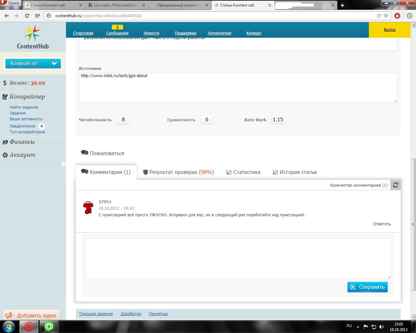Open Антиплагиат in top navigation

tap(220, 33)
